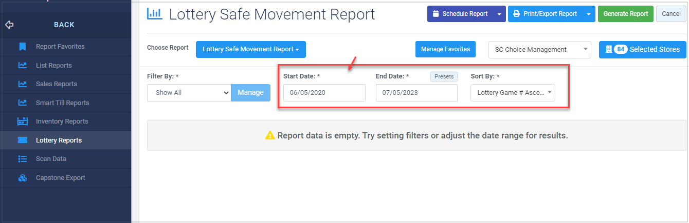The height and width of the screenshot is (223, 689).
Task: Click the Inventory Reports icon
Action: pyautogui.click(x=22, y=121)
